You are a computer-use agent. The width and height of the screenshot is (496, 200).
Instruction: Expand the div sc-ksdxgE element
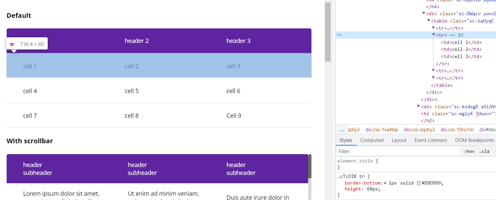tap(419, 106)
